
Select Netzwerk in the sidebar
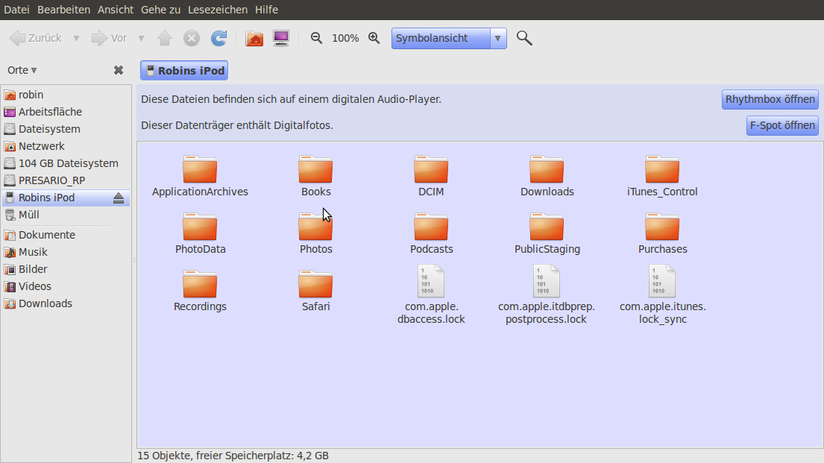pyautogui.click(x=66, y=146)
